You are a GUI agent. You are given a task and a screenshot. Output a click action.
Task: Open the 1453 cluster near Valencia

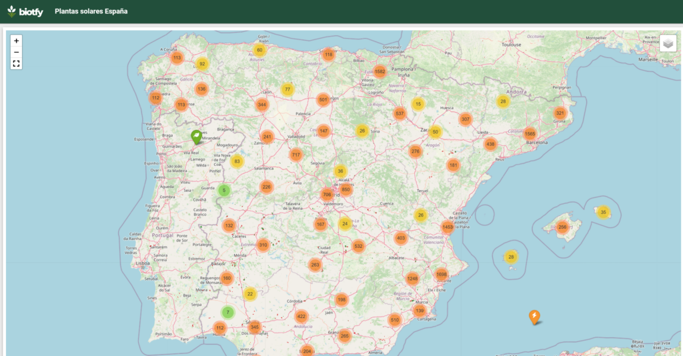448,227
